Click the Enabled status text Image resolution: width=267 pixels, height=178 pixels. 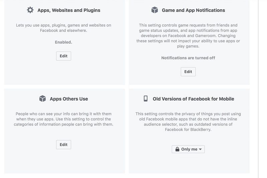pyautogui.click(x=63, y=42)
